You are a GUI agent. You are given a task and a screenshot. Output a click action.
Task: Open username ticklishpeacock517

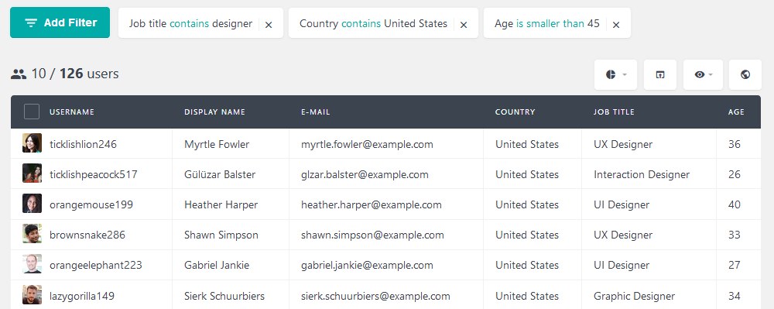tap(94, 174)
